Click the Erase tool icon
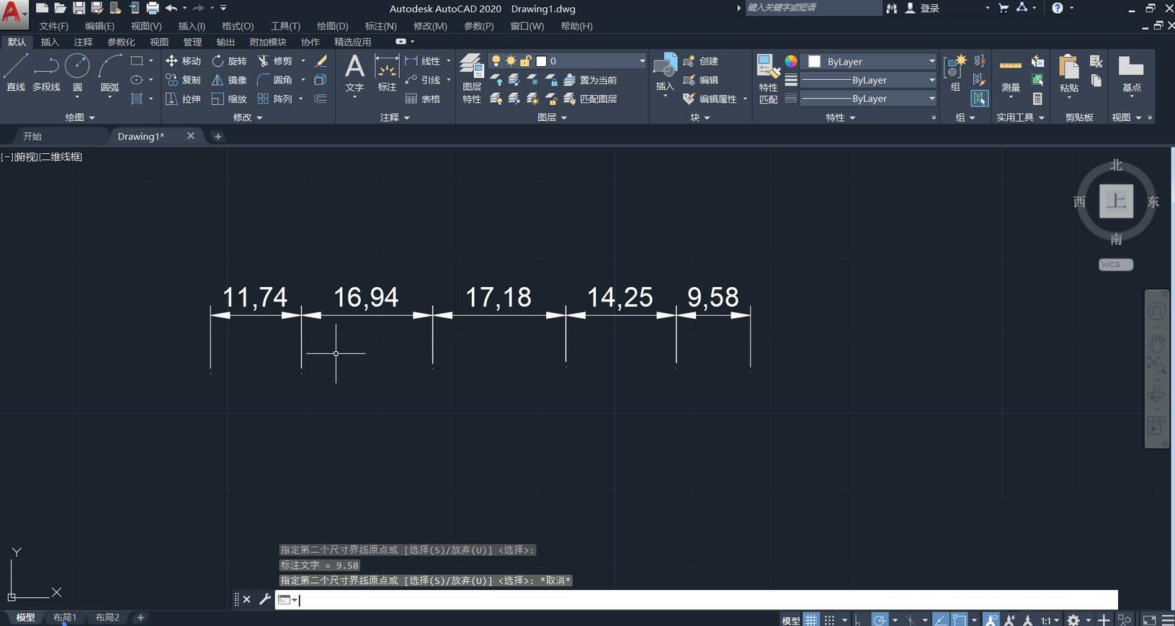The image size is (1175, 626). point(321,61)
